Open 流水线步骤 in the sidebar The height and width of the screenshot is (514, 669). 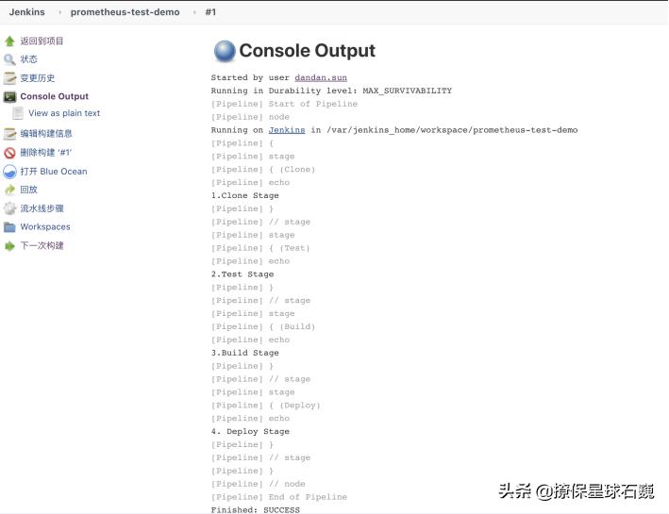(x=42, y=208)
